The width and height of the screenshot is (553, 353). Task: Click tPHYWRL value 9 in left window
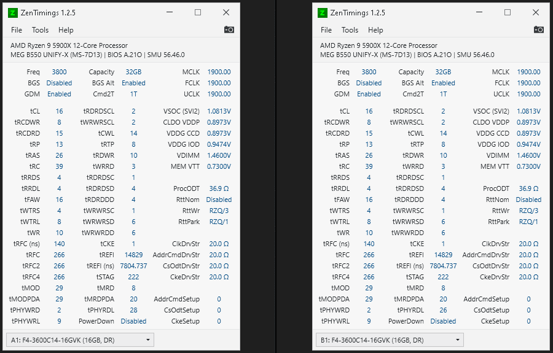(59, 321)
